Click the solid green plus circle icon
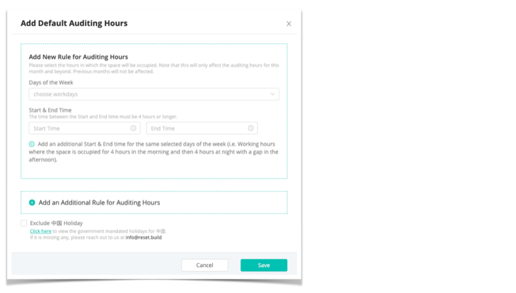The width and height of the screenshot is (516, 293). [32, 203]
